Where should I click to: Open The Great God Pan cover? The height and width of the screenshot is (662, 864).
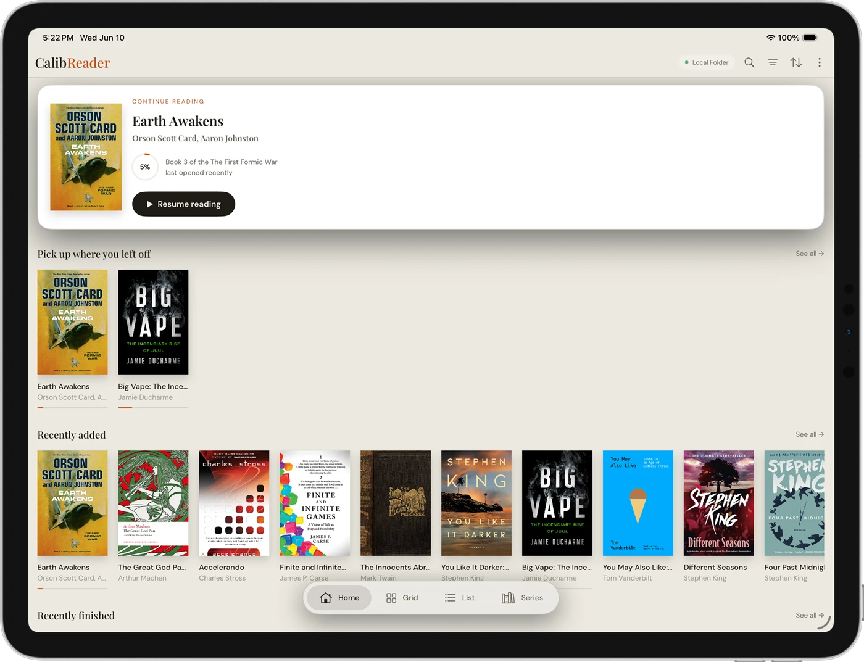153,503
